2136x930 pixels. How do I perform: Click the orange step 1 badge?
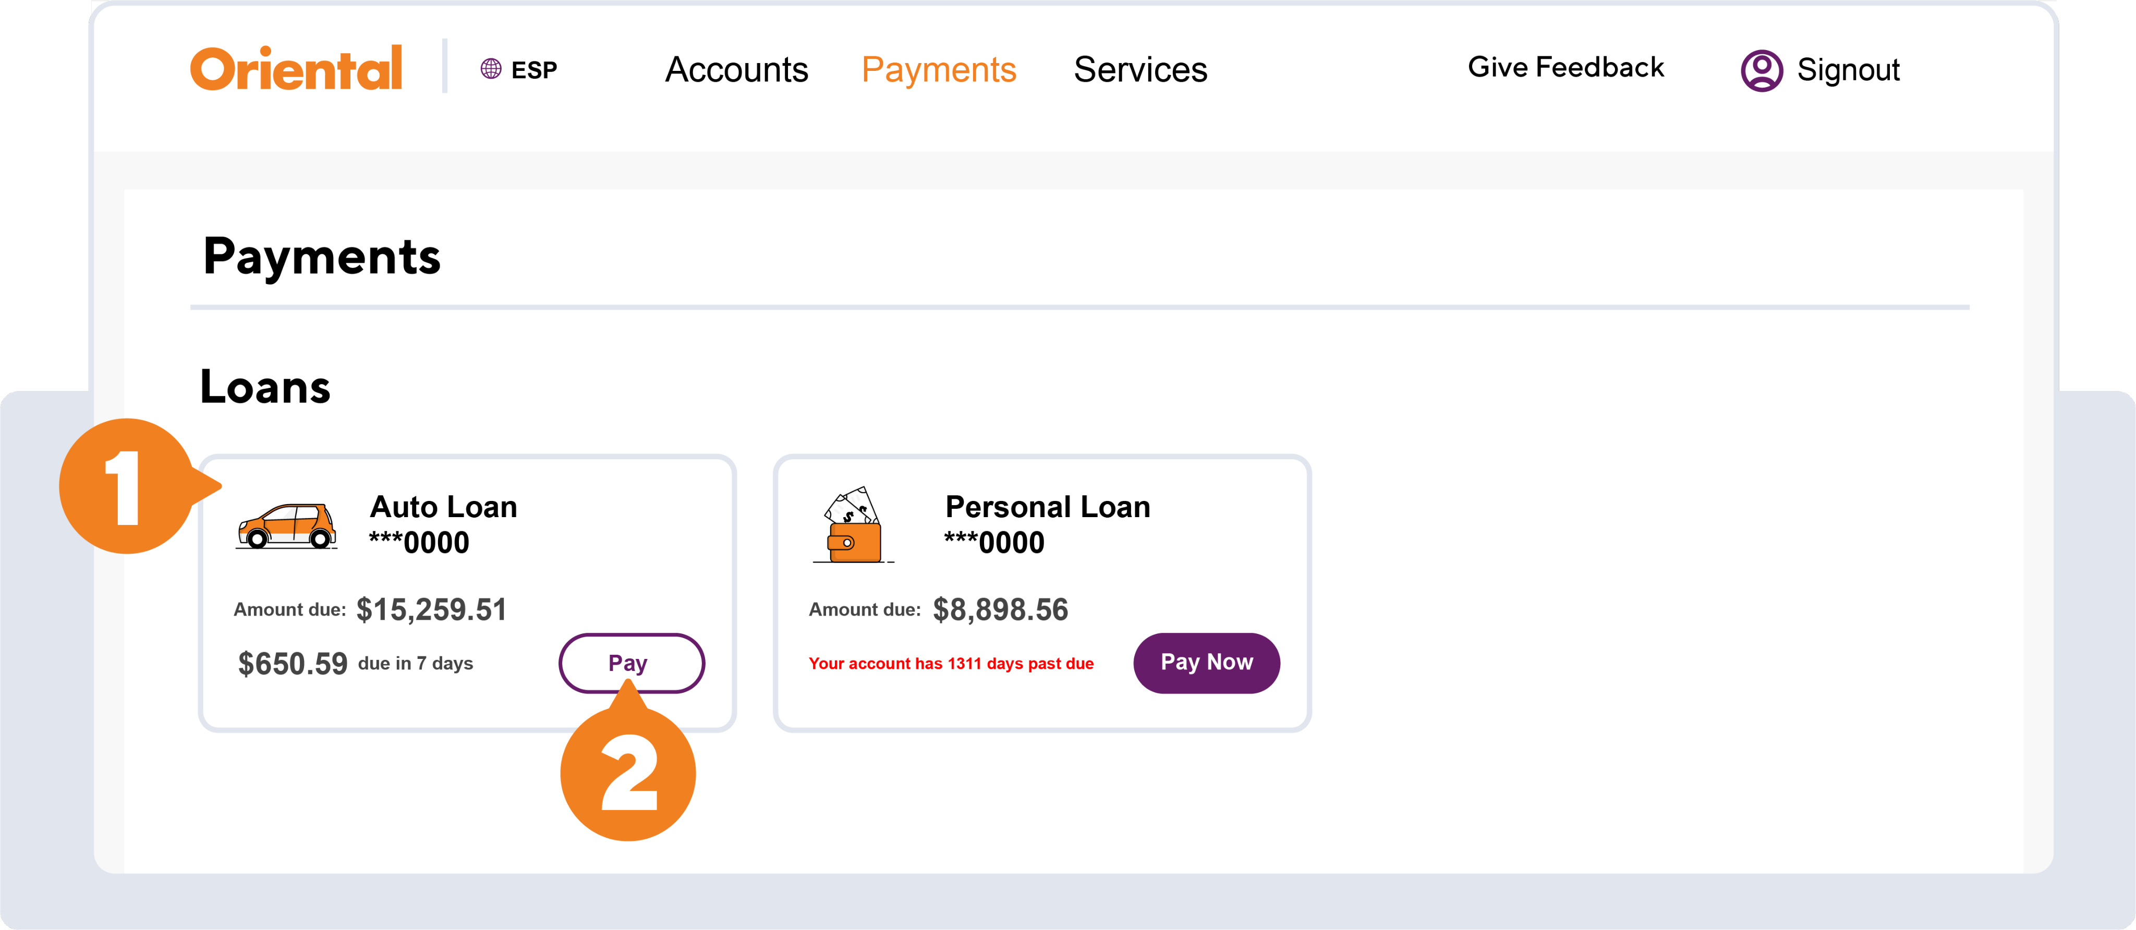pos(127,486)
